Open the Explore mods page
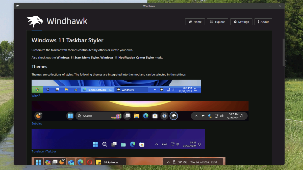 pyautogui.click(x=217, y=22)
